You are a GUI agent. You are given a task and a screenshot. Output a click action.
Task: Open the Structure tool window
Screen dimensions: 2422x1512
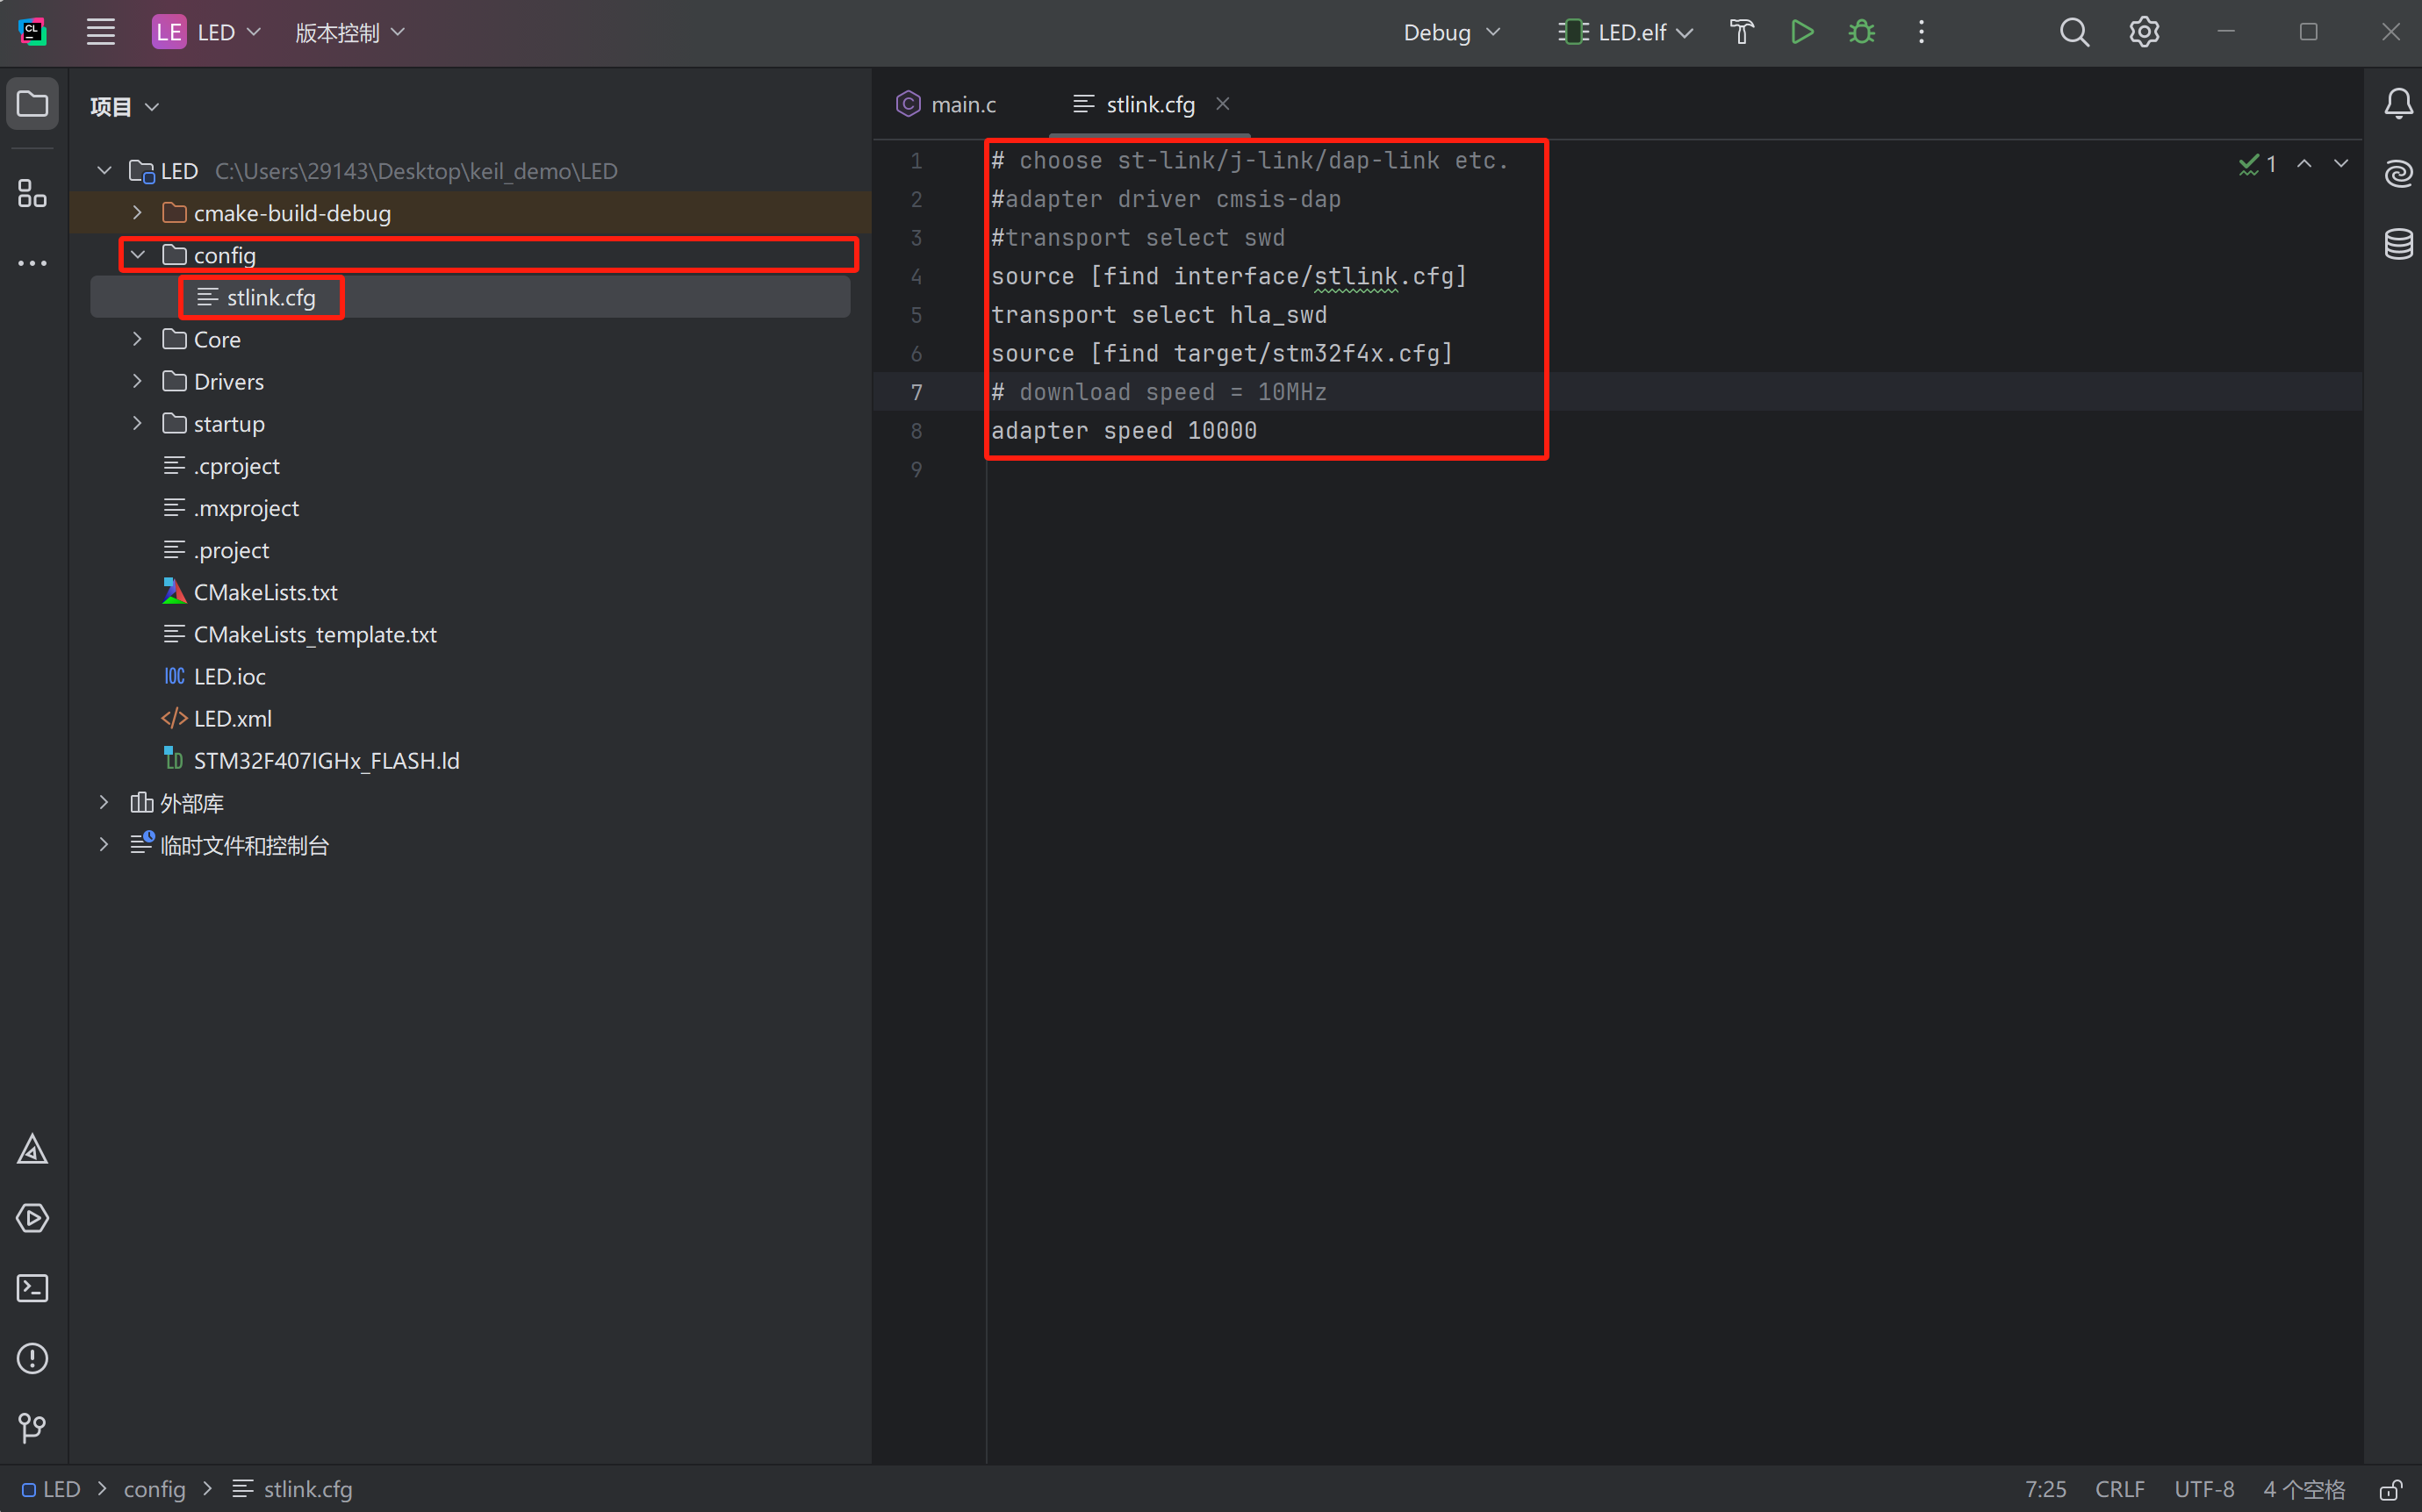[32, 193]
